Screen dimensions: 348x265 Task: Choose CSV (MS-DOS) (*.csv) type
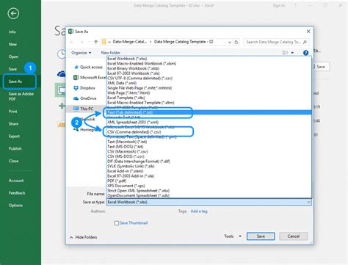209,156
